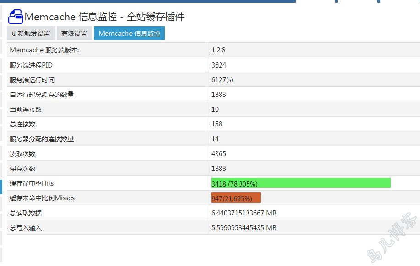Select the 1883 value beside 自运行起总缓存的数量
The width and height of the screenshot is (420, 266).
(x=219, y=95)
